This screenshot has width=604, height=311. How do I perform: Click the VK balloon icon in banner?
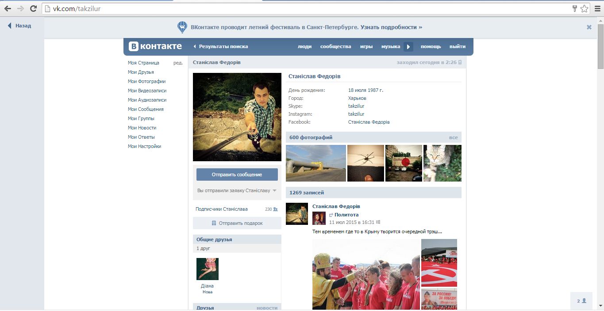coord(182,27)
